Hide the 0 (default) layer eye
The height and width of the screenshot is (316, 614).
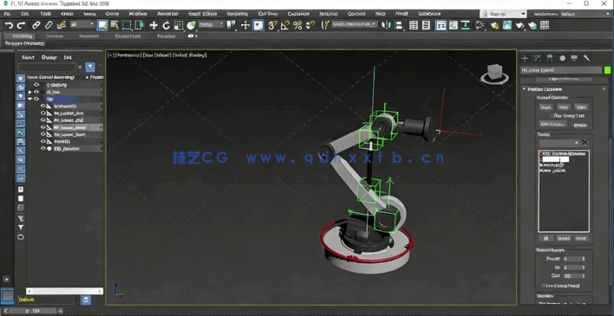[36, 85]
